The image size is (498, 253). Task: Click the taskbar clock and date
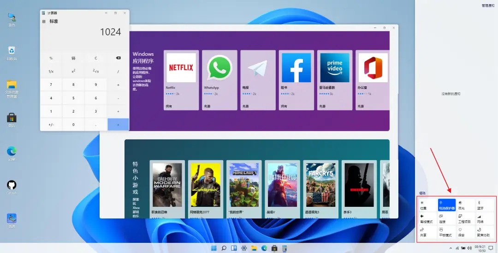pos(480,248)
